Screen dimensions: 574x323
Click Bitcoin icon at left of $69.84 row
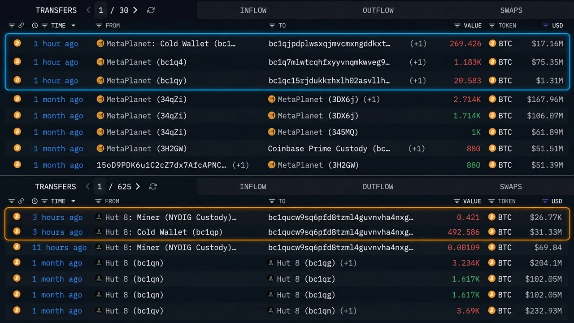(x=17, y=247)
